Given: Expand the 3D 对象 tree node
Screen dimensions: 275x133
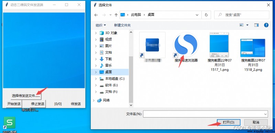Looking at the screenshot, I should coord(96,33).
